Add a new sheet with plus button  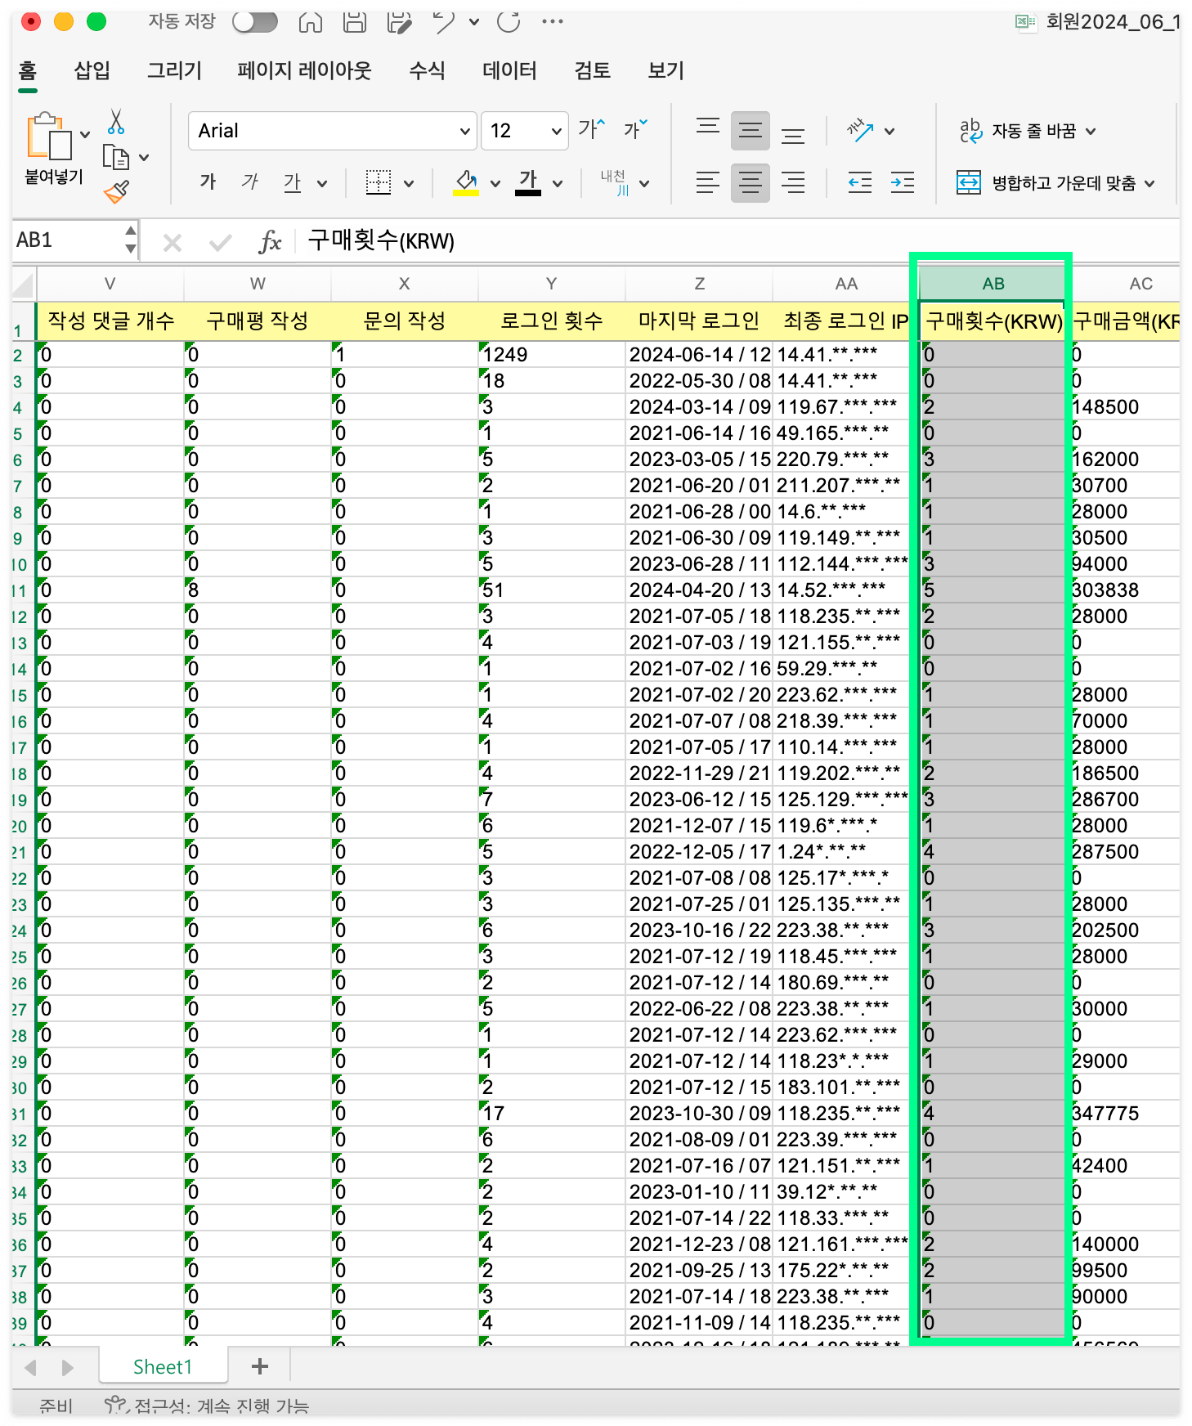click(260, 1365)
